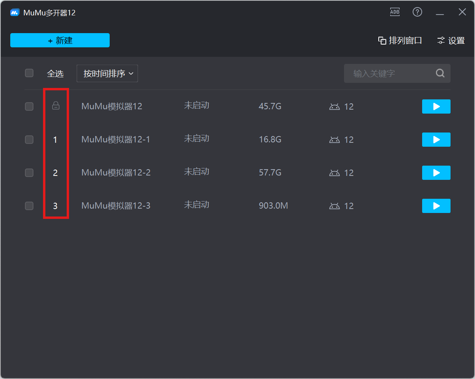This screenshot has width=475, height=379.
Task: Click the 新建 create button
Action: pos(60,40)
